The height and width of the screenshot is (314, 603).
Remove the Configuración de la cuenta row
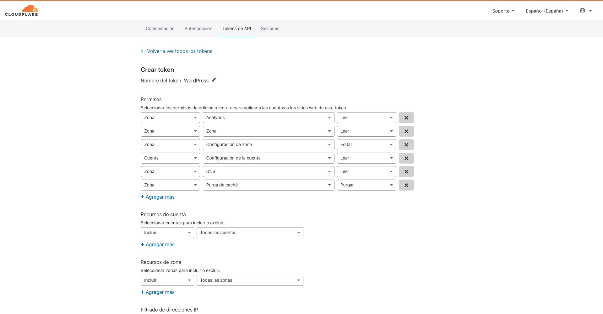point(406,158)
